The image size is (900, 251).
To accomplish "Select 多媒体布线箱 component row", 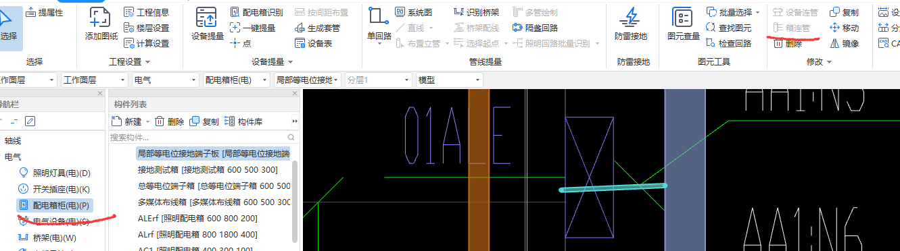I will click(213, 202).
